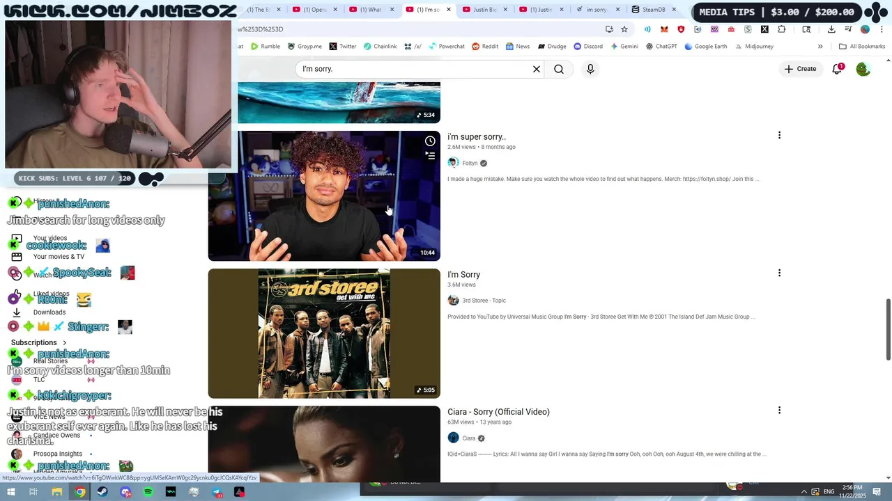Image resolution: width=892 pixels, height=501 pixels.
Task: Click the YouTube search magnifier button
Action: 559,69
